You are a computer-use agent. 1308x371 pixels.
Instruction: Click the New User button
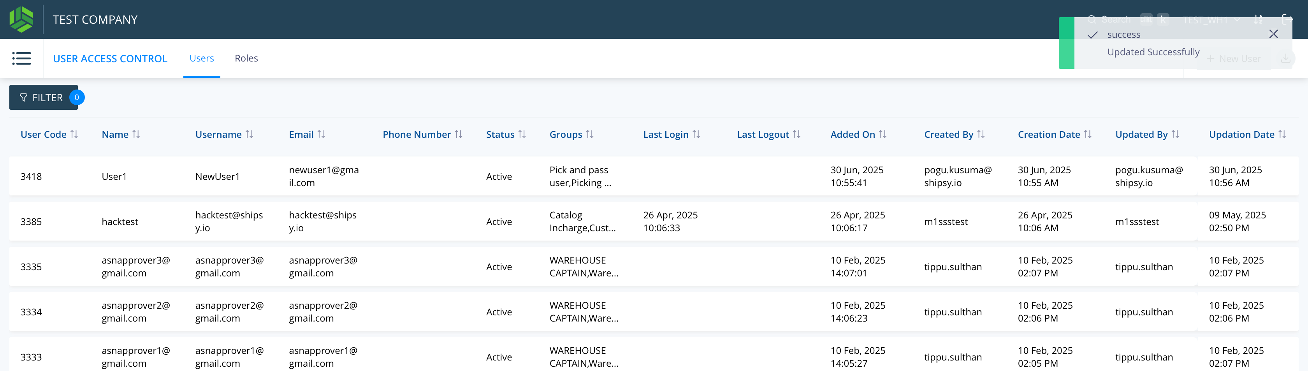pos(1234,59)
